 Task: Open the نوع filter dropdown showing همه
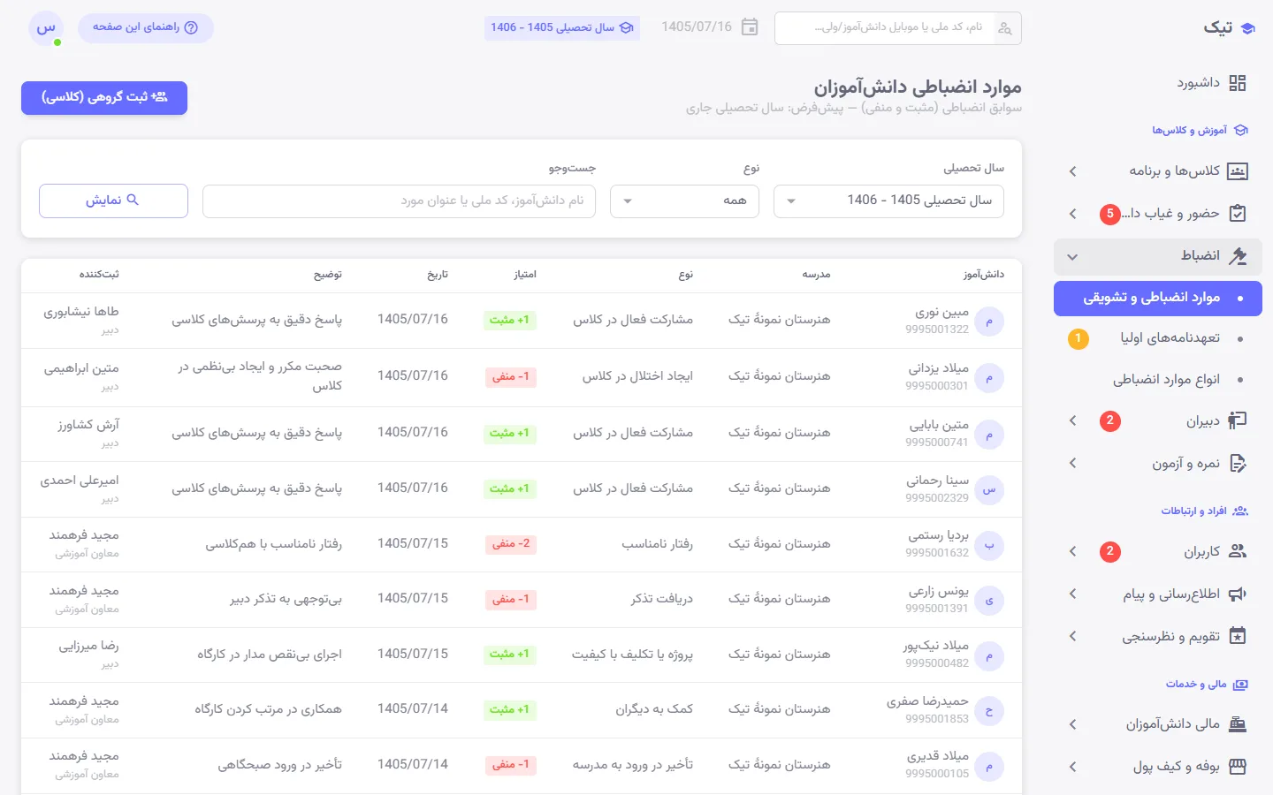(684, 201)
